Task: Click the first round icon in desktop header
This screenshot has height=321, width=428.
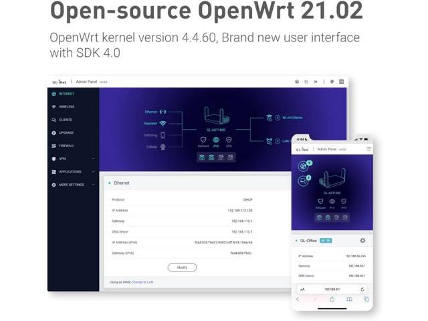Action: 297,82
